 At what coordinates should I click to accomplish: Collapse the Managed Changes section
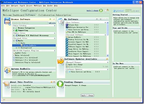tap(66, 62)
